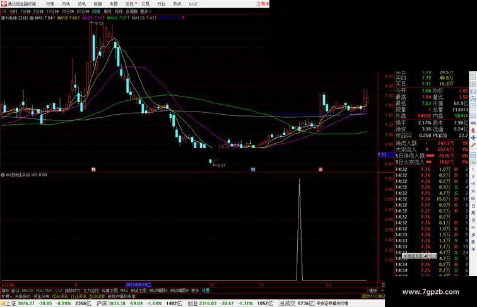Open the 行业资讯 tab
477x307 pixels.
click(78, 296)
